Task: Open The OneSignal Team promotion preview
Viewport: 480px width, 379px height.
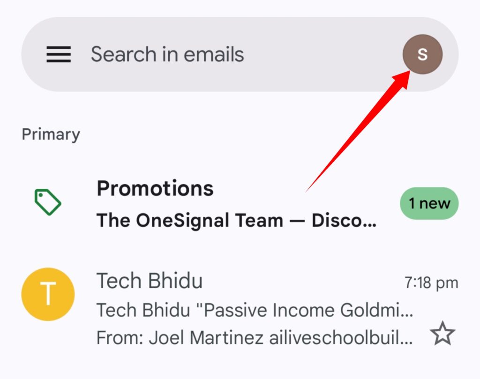Action: (x=236, y=221)
